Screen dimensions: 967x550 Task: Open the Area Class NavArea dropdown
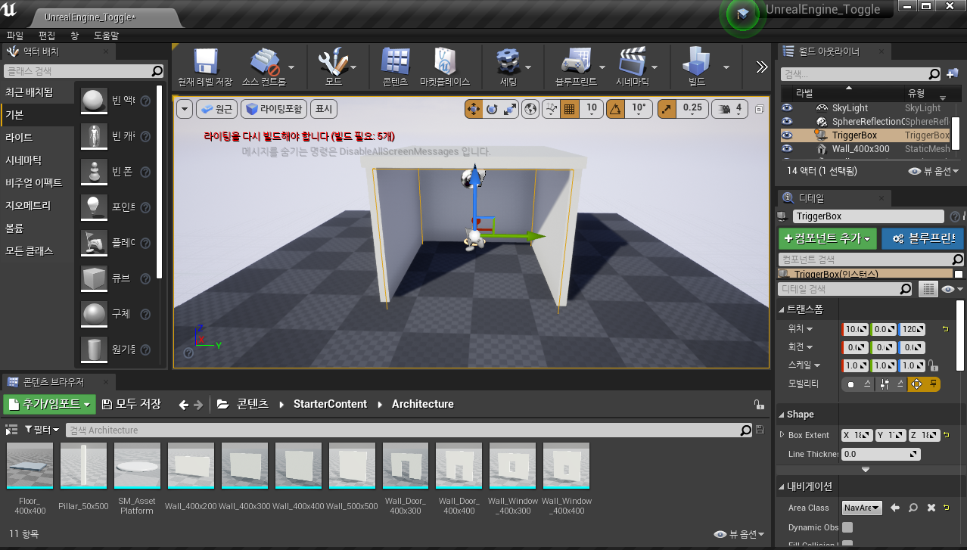pyautogui.click(x=863, y=508)
